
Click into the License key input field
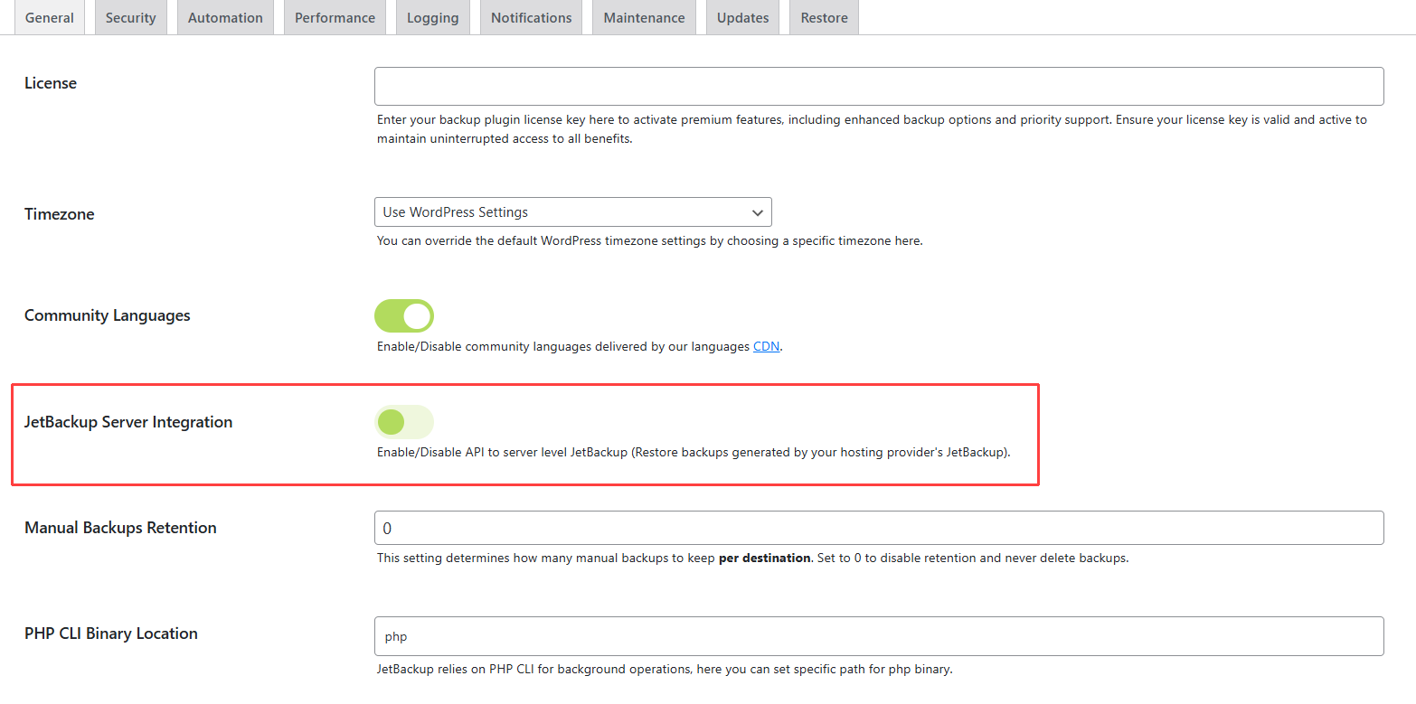click(x=878, y=87)
